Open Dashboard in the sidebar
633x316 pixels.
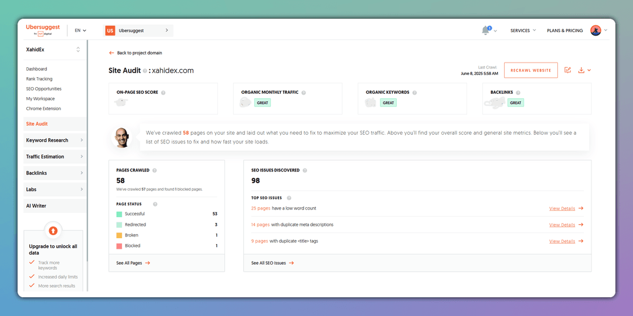point(36,69)
